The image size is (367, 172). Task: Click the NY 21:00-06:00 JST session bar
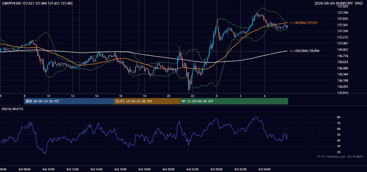coord(234,101)
